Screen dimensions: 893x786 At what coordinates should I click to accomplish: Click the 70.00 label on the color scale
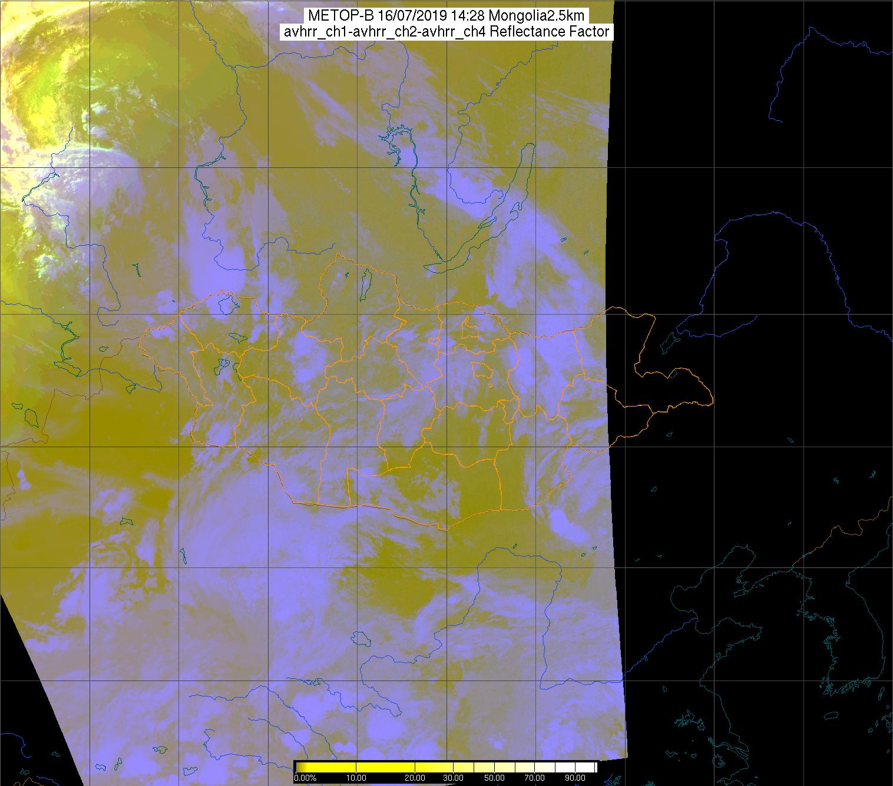click(534, 778)
